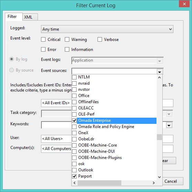Uncheck Omada Enterprise in sources list

(74, 120)
